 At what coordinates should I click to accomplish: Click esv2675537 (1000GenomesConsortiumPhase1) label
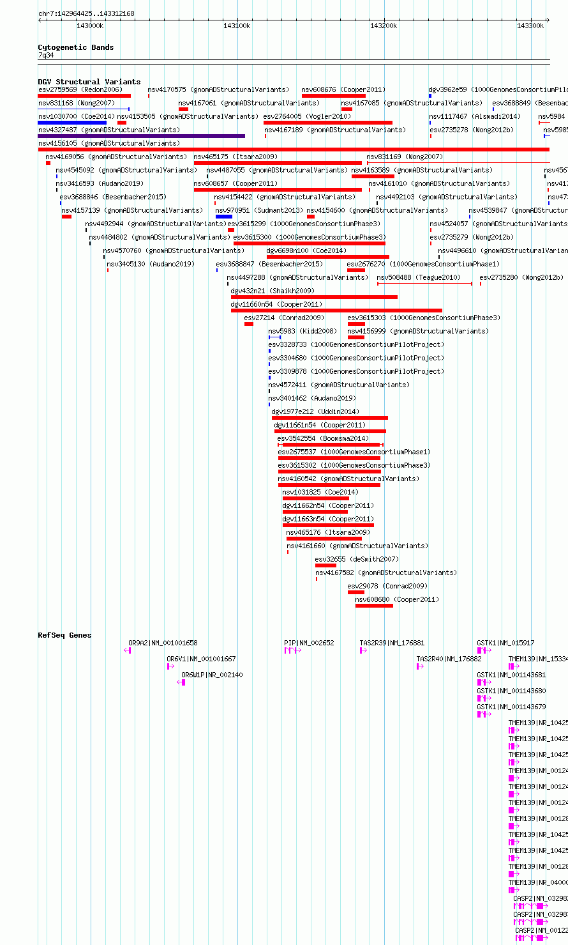[x=354, y=452]
